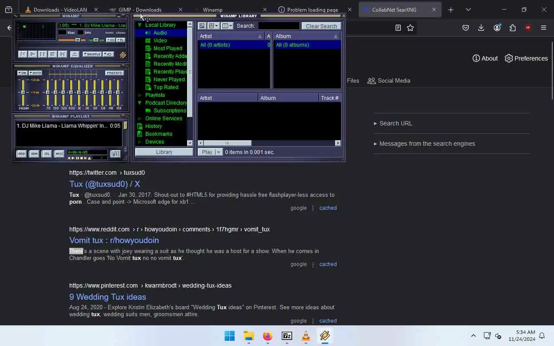Click Winamp lightning bolt logo icon
Viewport: 554px width, 346px height.
[123, 55]
